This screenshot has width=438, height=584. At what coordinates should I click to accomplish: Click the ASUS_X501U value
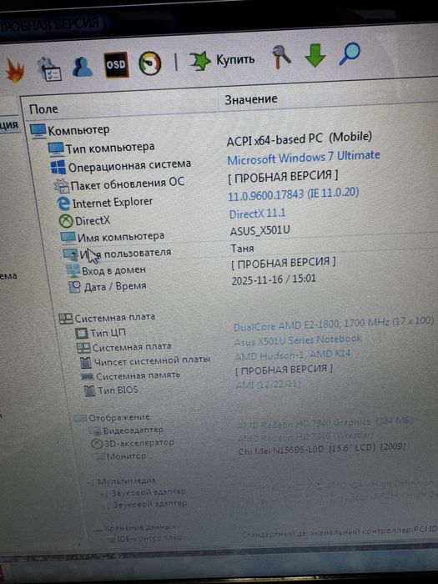point(260,231)
